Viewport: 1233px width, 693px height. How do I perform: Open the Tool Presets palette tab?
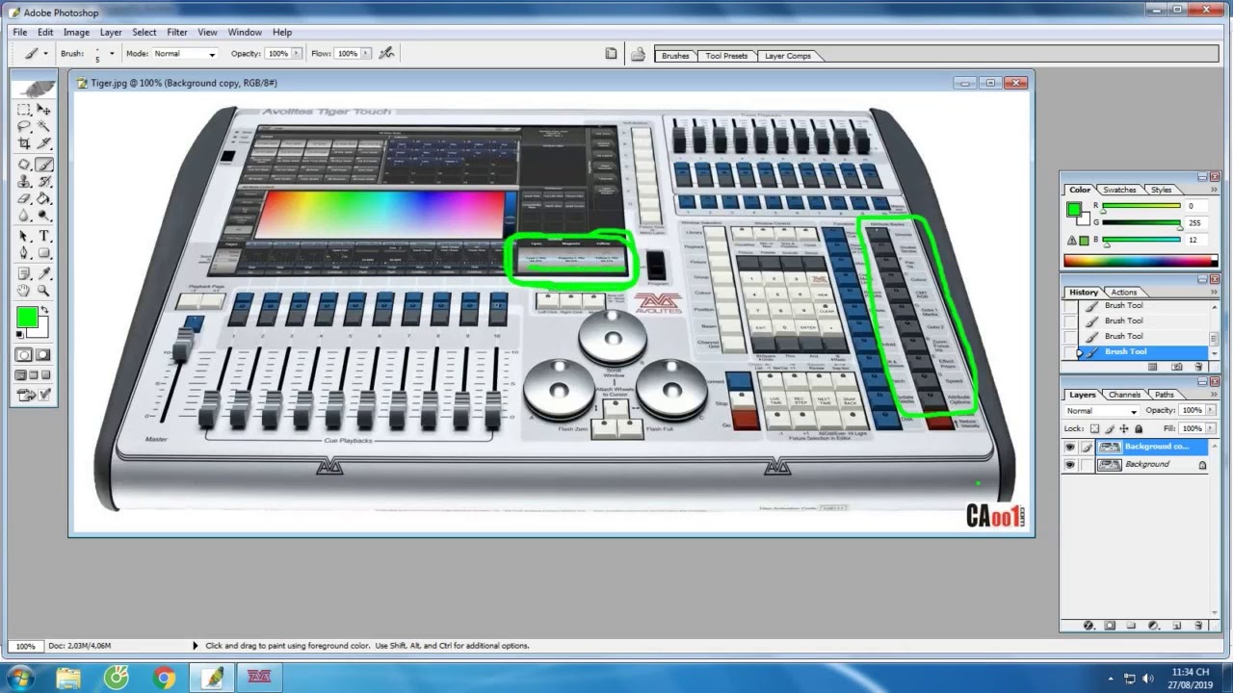[x=726, y=56]
